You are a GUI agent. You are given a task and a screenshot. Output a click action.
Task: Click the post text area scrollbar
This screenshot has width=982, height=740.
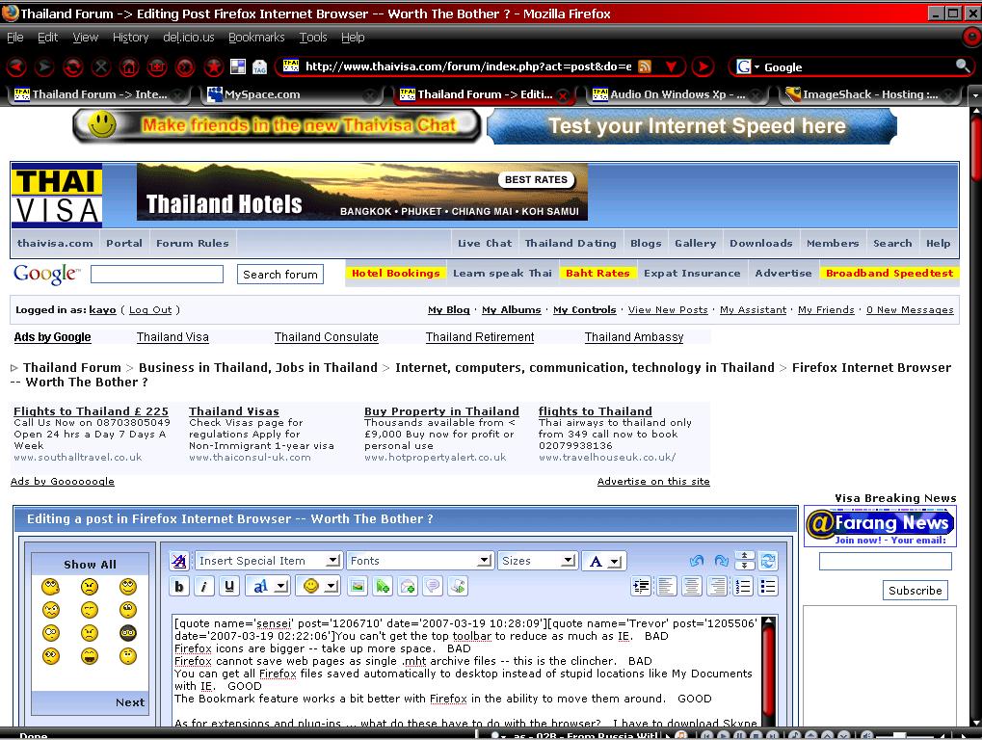[x=768, y=670]
